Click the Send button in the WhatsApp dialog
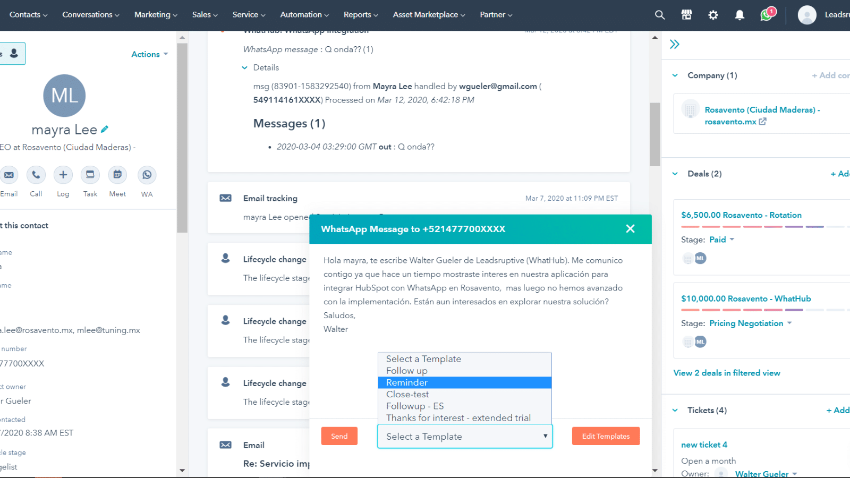This screenshot has height=478, width=850. (339, 436)
